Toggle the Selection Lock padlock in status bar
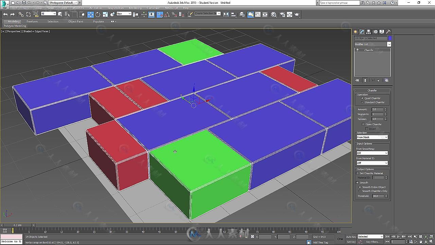 pos(246,236)
